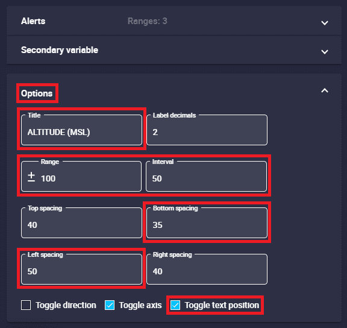Uncheck the Toggle axis checkbox
The width and height of the screenshot is (347, 328).
point(110,305)
